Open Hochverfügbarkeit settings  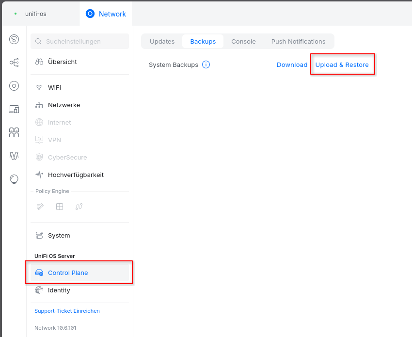79,175
